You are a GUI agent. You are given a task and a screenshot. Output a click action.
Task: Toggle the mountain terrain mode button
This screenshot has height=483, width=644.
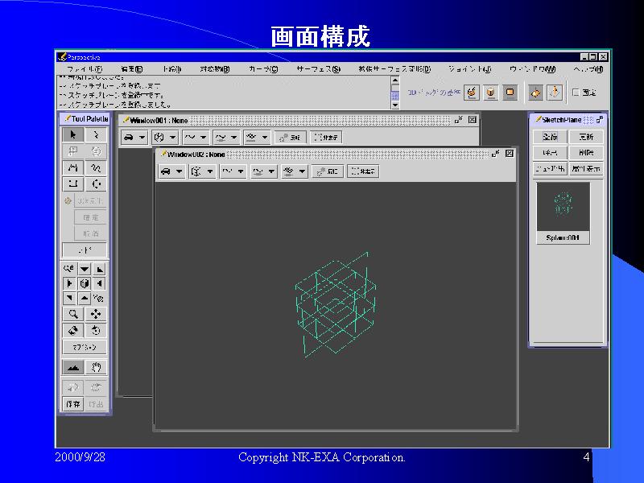[x=73, y=368]
